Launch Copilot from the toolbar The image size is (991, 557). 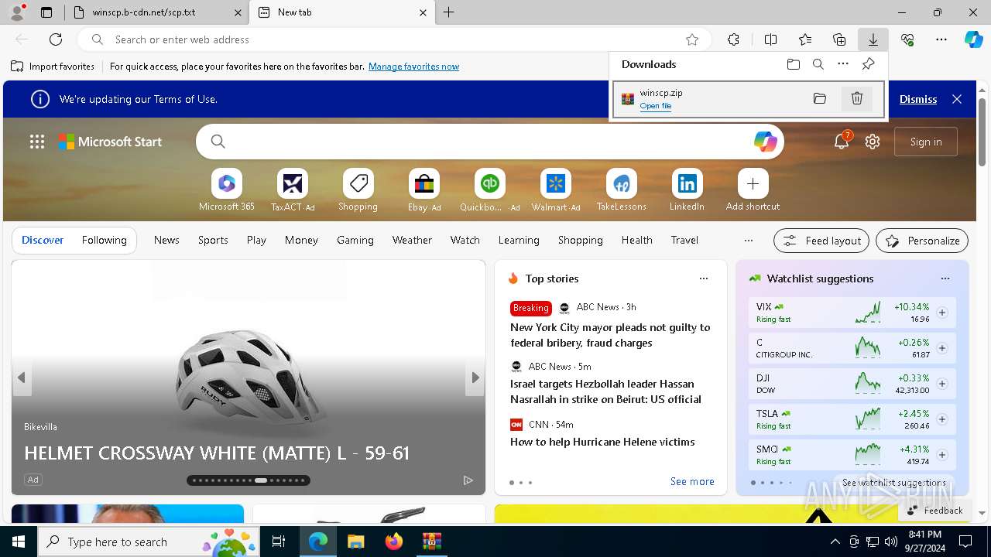point(973,39)
